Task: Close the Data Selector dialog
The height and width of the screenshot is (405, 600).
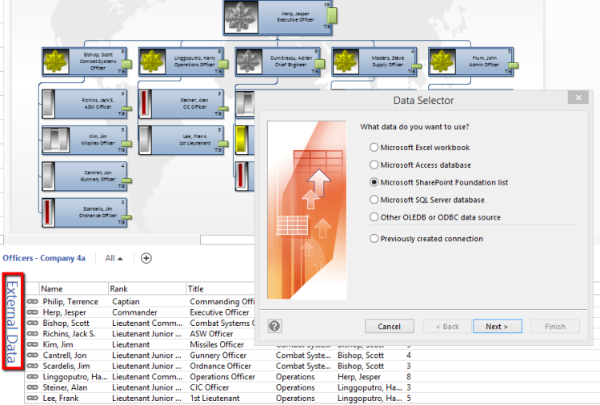Action: click(578, 97)
